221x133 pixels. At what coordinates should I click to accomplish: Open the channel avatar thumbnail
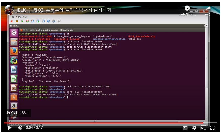(9, 10)
